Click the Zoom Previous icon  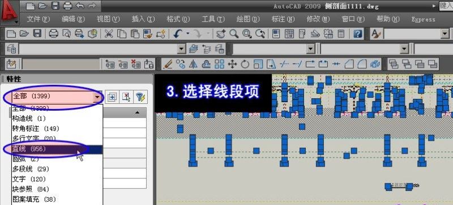click(260, 34)
